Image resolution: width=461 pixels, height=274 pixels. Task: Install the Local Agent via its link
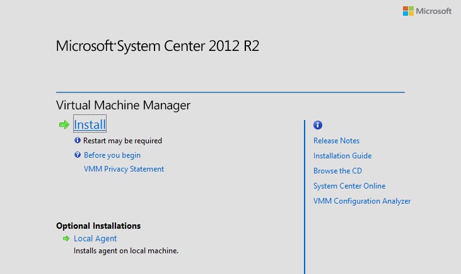95,239
